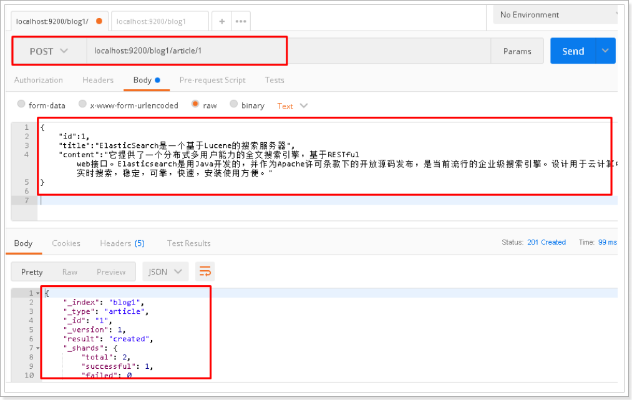Open the Pre-request Script tab

click(212, 80)
